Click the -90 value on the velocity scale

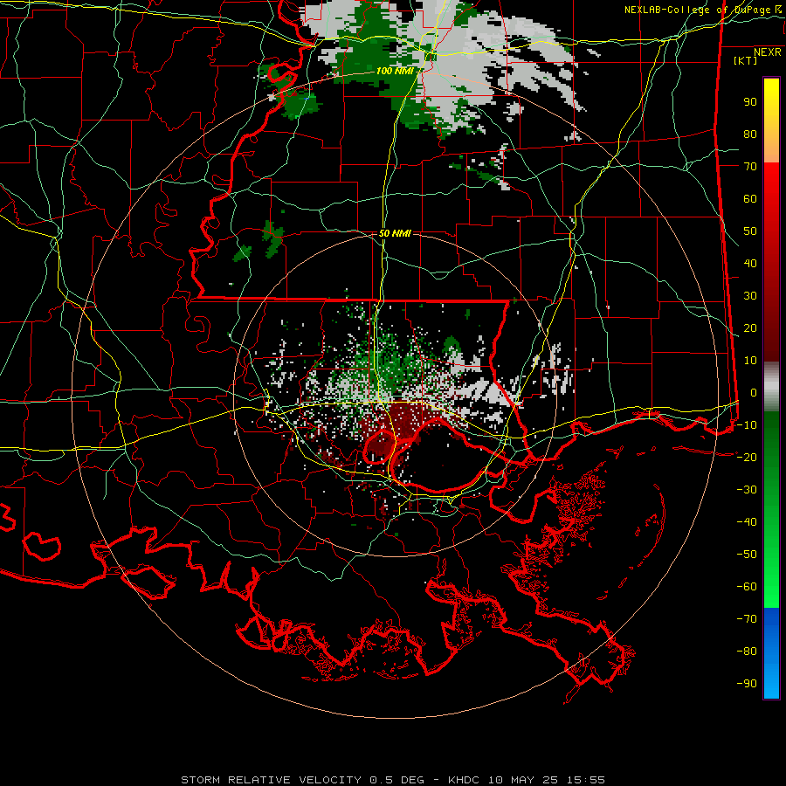click(x=747, y=684)
